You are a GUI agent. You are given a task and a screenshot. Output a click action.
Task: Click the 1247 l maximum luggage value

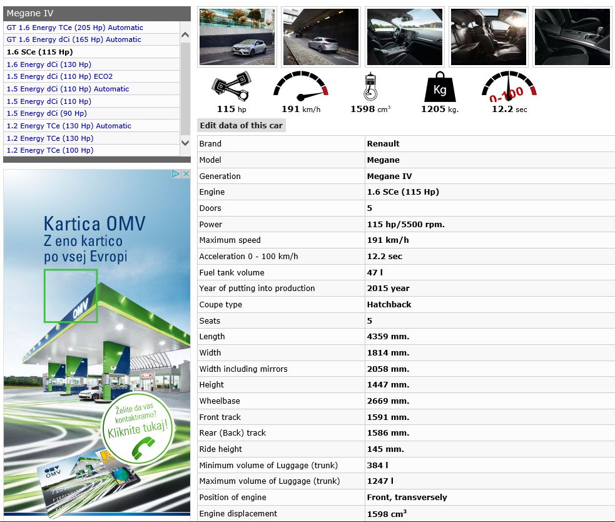[380, 481]
